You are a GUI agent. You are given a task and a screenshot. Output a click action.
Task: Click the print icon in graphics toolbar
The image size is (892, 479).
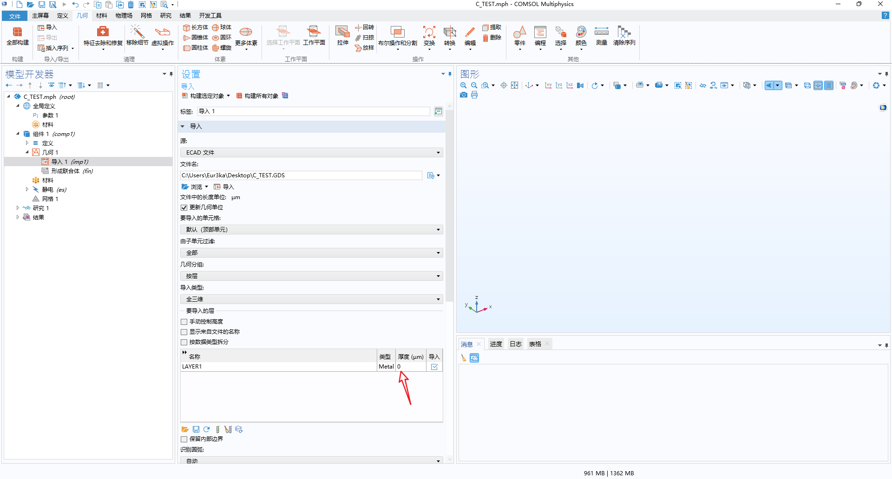(x=474, y=95)
